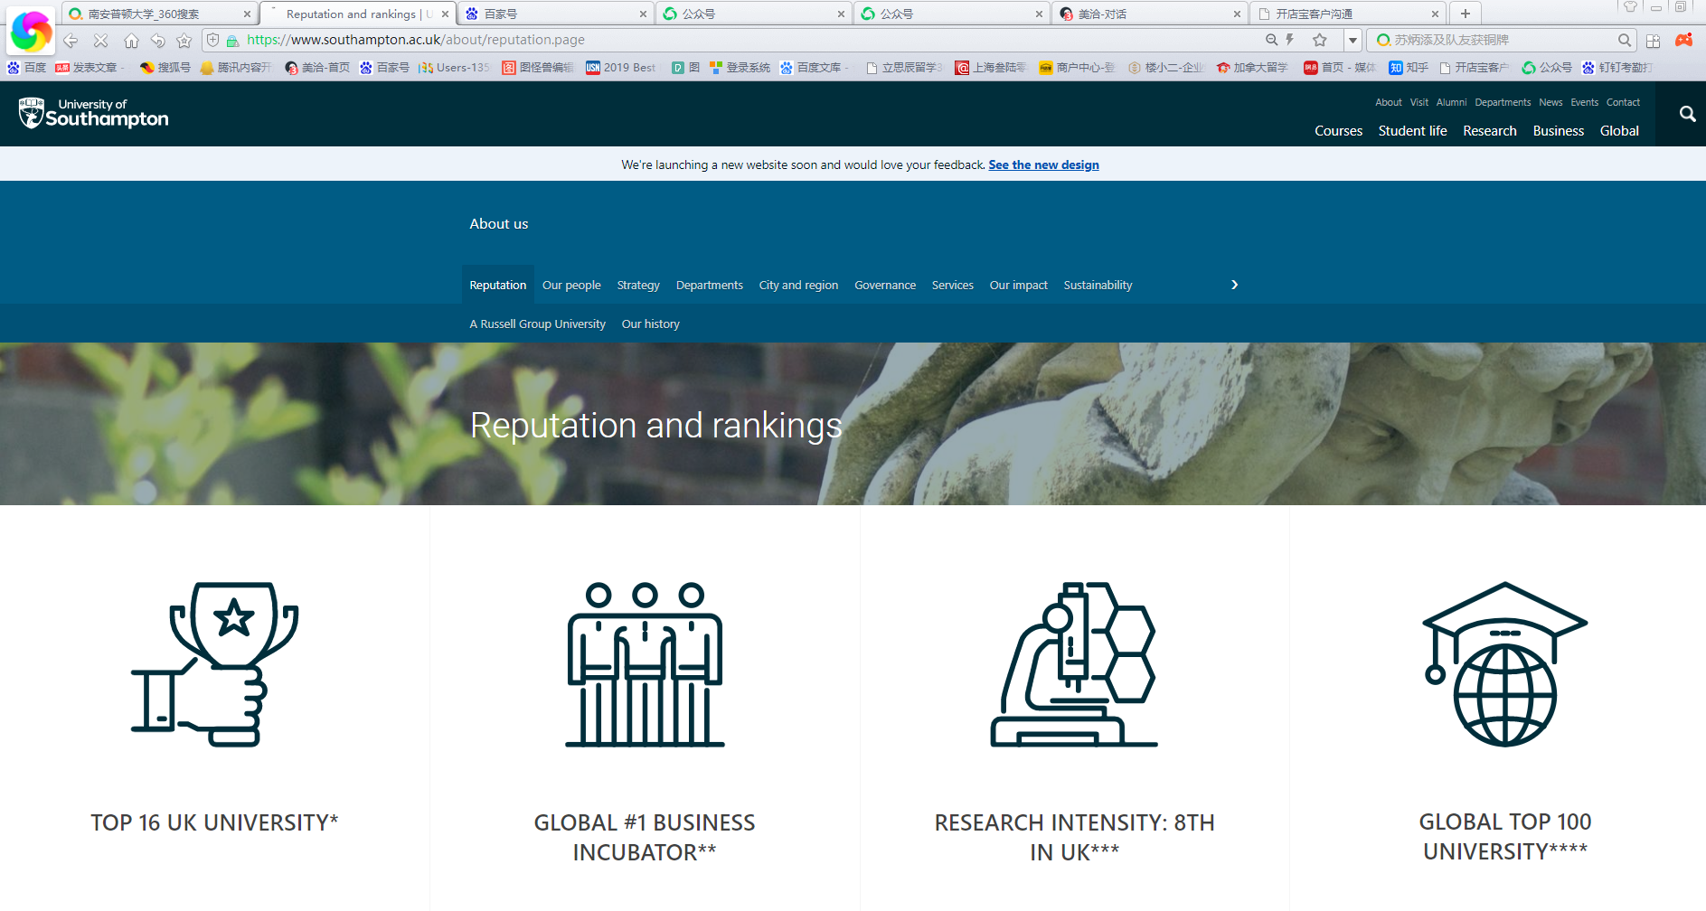1706x911 pixels.
Task: Go to the browser home page icon
Action: (x=131, y=41)
